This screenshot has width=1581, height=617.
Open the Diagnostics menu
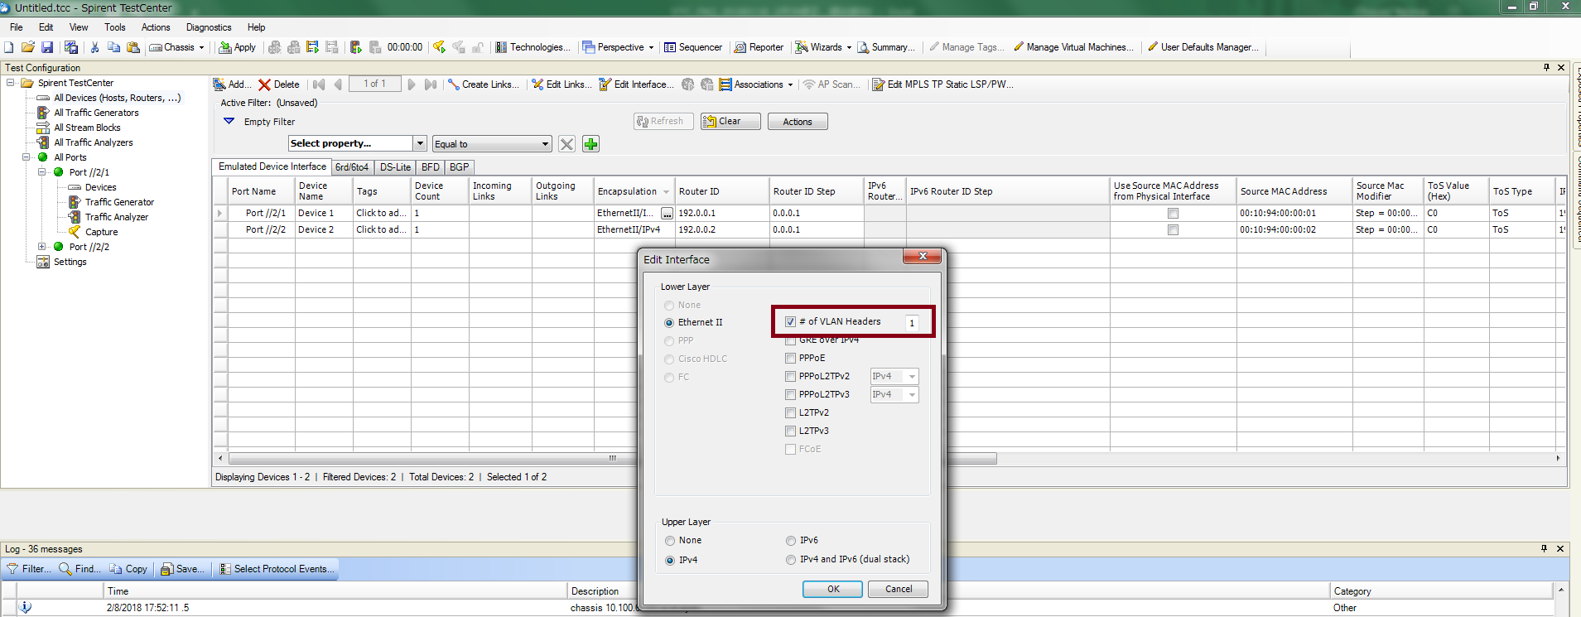point(209,27)
